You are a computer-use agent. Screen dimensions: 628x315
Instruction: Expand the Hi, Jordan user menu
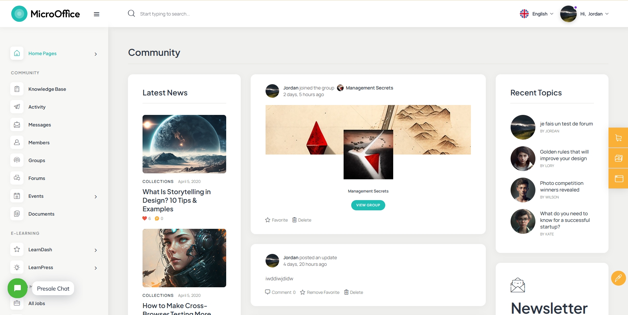pyautogui.click(x=585, y=14)
